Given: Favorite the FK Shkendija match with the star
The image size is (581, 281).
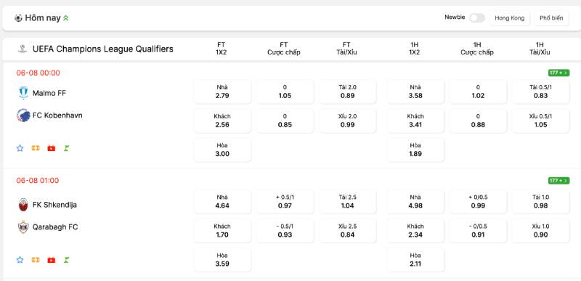Looking at the screenshot, I should [x=20, y=260].
